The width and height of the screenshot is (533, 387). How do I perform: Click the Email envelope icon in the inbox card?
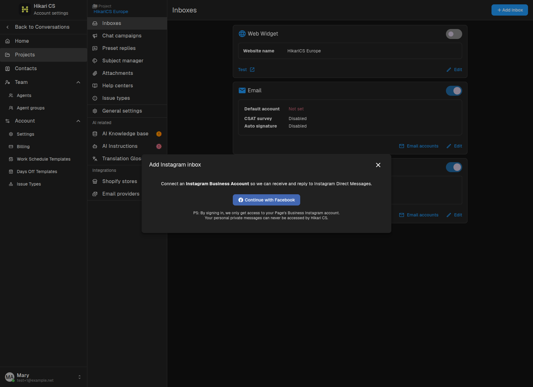[x=242, y=90]
